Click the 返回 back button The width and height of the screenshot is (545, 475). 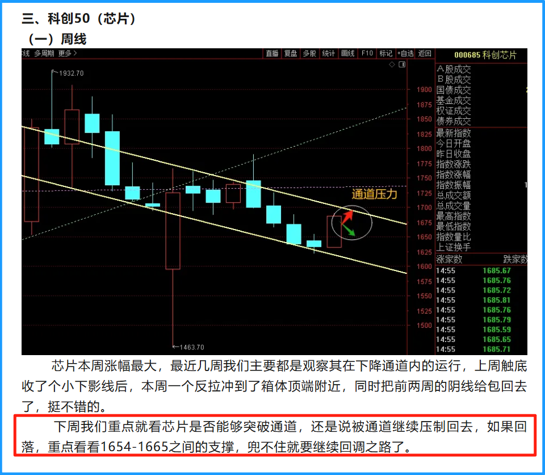tap(425, 53)
